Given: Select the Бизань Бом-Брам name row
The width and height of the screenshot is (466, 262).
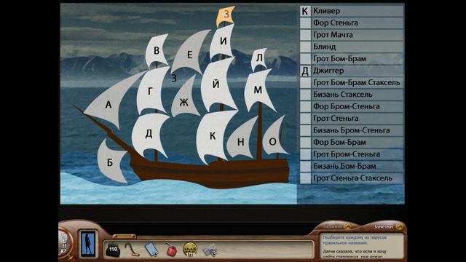Looking at the screenshot, I should [358, 166].
